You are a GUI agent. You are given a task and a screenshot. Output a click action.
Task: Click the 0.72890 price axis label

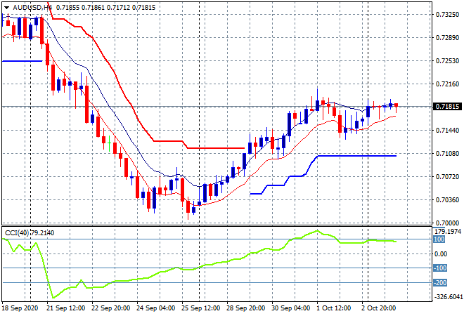447,37
